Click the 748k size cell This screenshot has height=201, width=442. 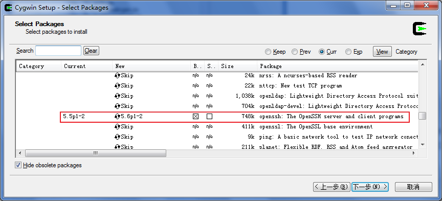pos(248,117)
